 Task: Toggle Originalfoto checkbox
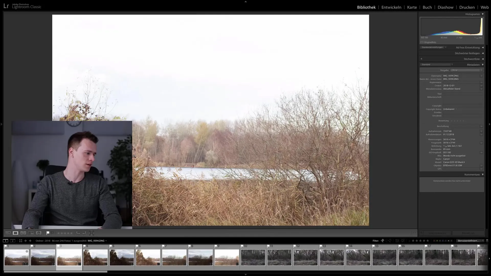[x=422, y=42]
